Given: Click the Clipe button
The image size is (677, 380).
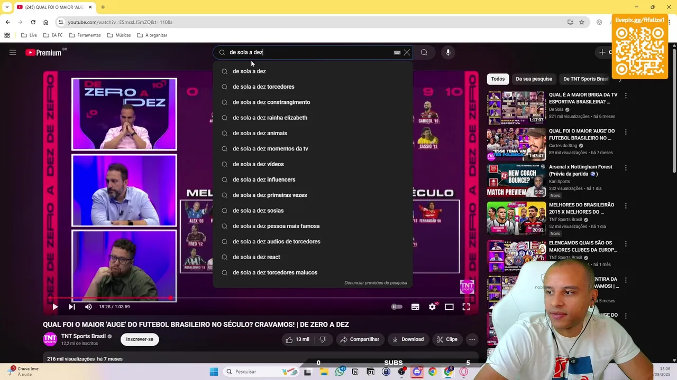Looking at the screenshot, I should (x=447, y=339).
